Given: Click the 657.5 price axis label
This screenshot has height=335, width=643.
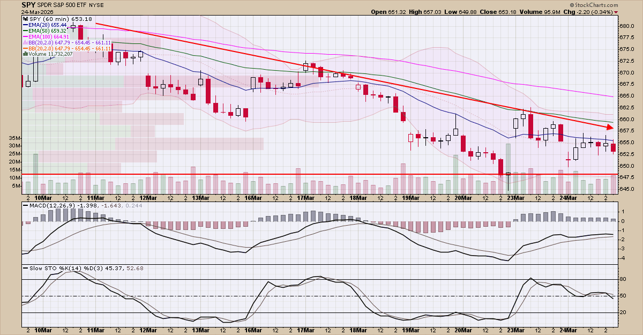Looking at the screenshot, I should click(x=627, y=130).
